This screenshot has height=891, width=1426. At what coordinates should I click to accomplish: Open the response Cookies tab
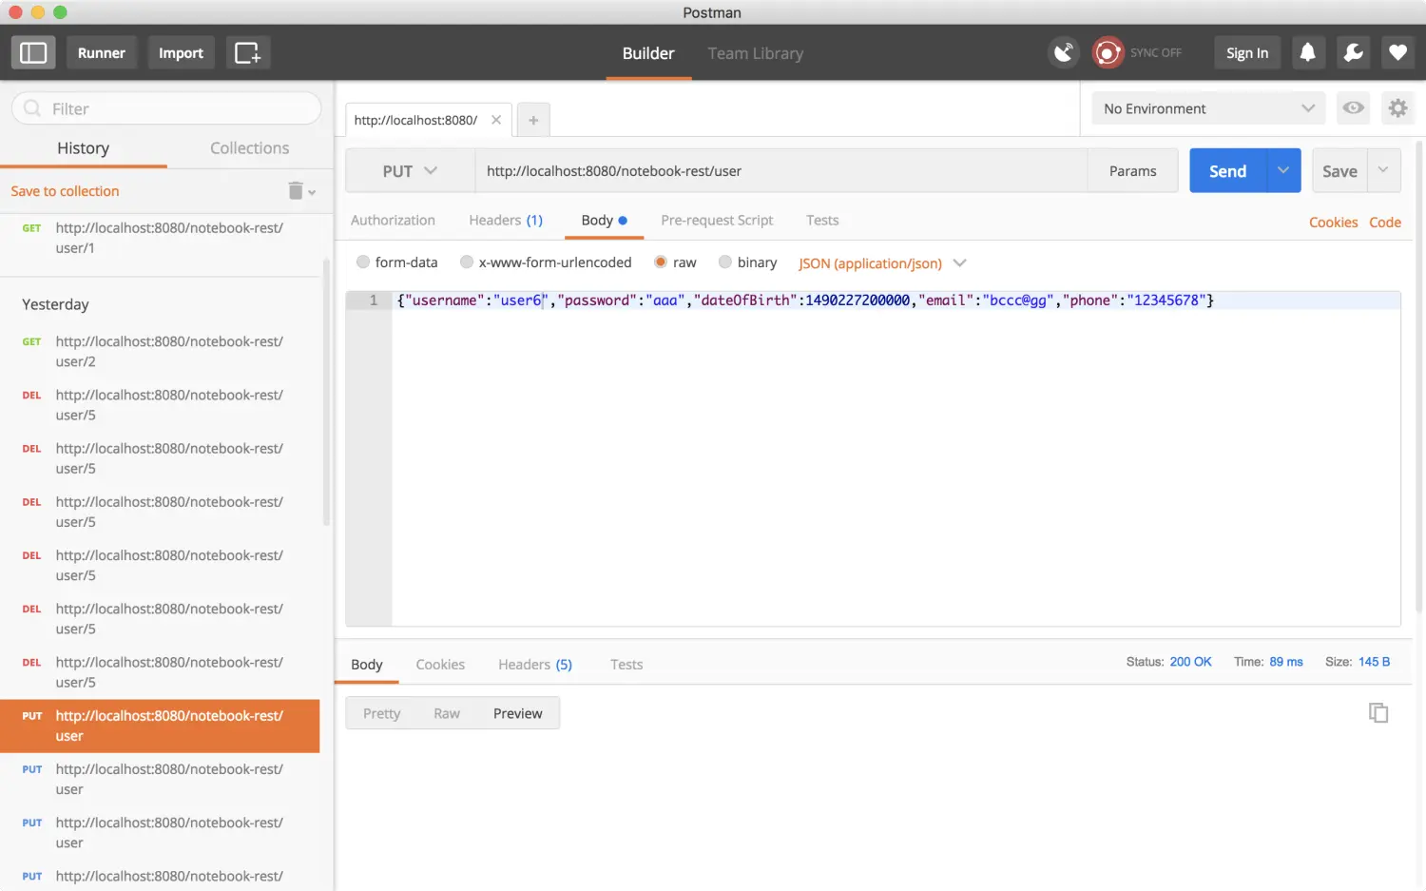440,664
